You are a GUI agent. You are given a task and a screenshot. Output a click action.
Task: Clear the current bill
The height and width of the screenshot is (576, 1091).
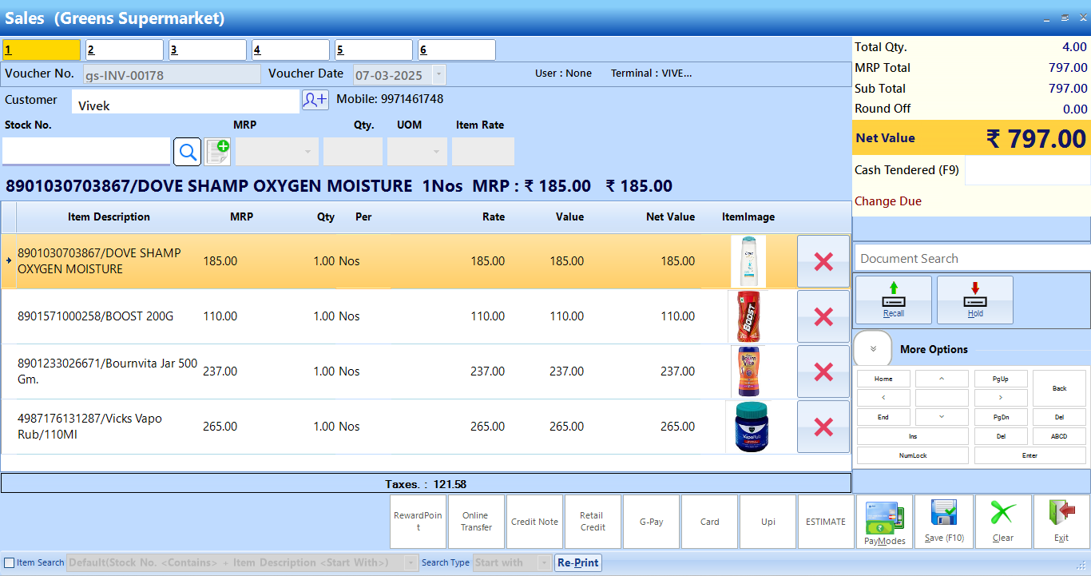coord(1003,522)
